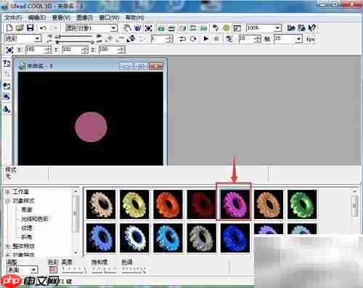Click the first icon right of the zoom box

pyautogui.click(x=291, y=28)
